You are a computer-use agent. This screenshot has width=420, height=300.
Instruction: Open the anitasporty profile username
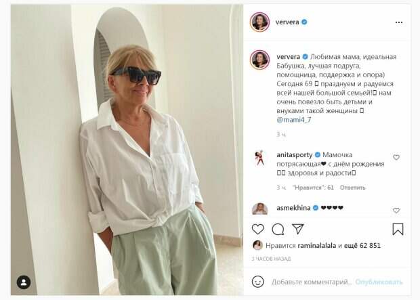tap(295, 155)
